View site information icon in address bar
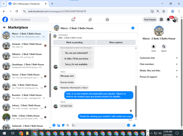This screenshot has width=183, height=136. click(x=25, y=11)
